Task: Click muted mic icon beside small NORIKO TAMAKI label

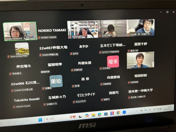Action: (x=39, y=38)
